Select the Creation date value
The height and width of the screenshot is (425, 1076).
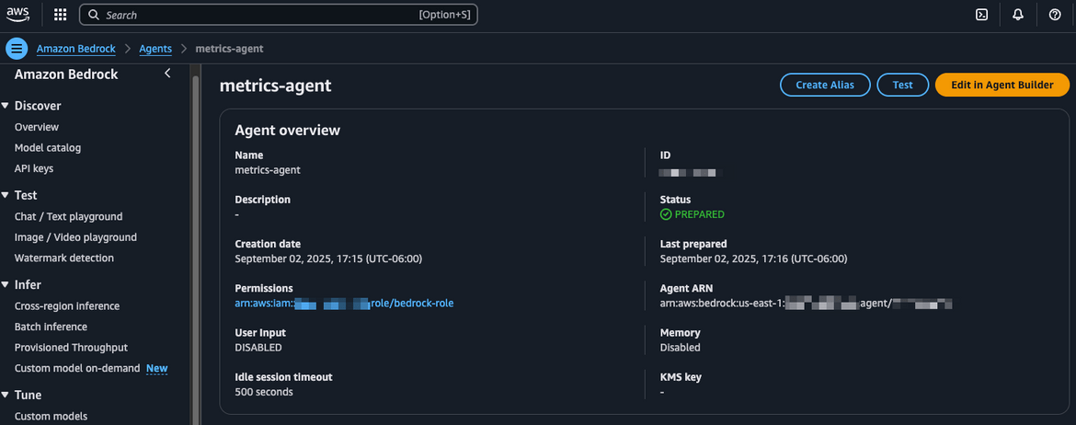click(x=328, y=258)
